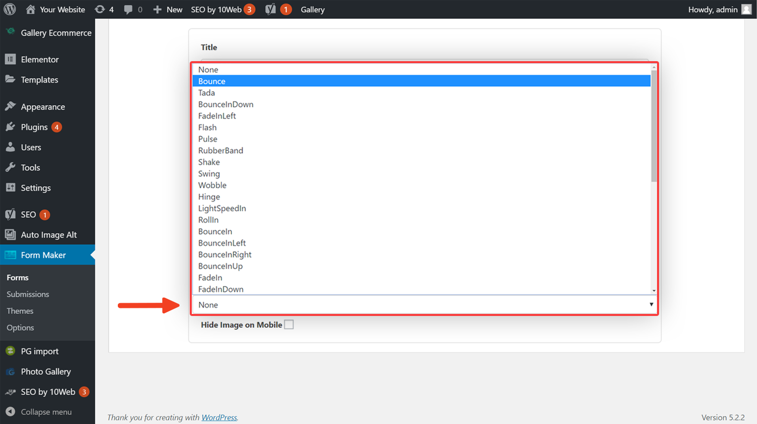The height and width of the screenshot is (424, 757).
Task: Click the plus icon for New
Action: (x=157, y=9)
